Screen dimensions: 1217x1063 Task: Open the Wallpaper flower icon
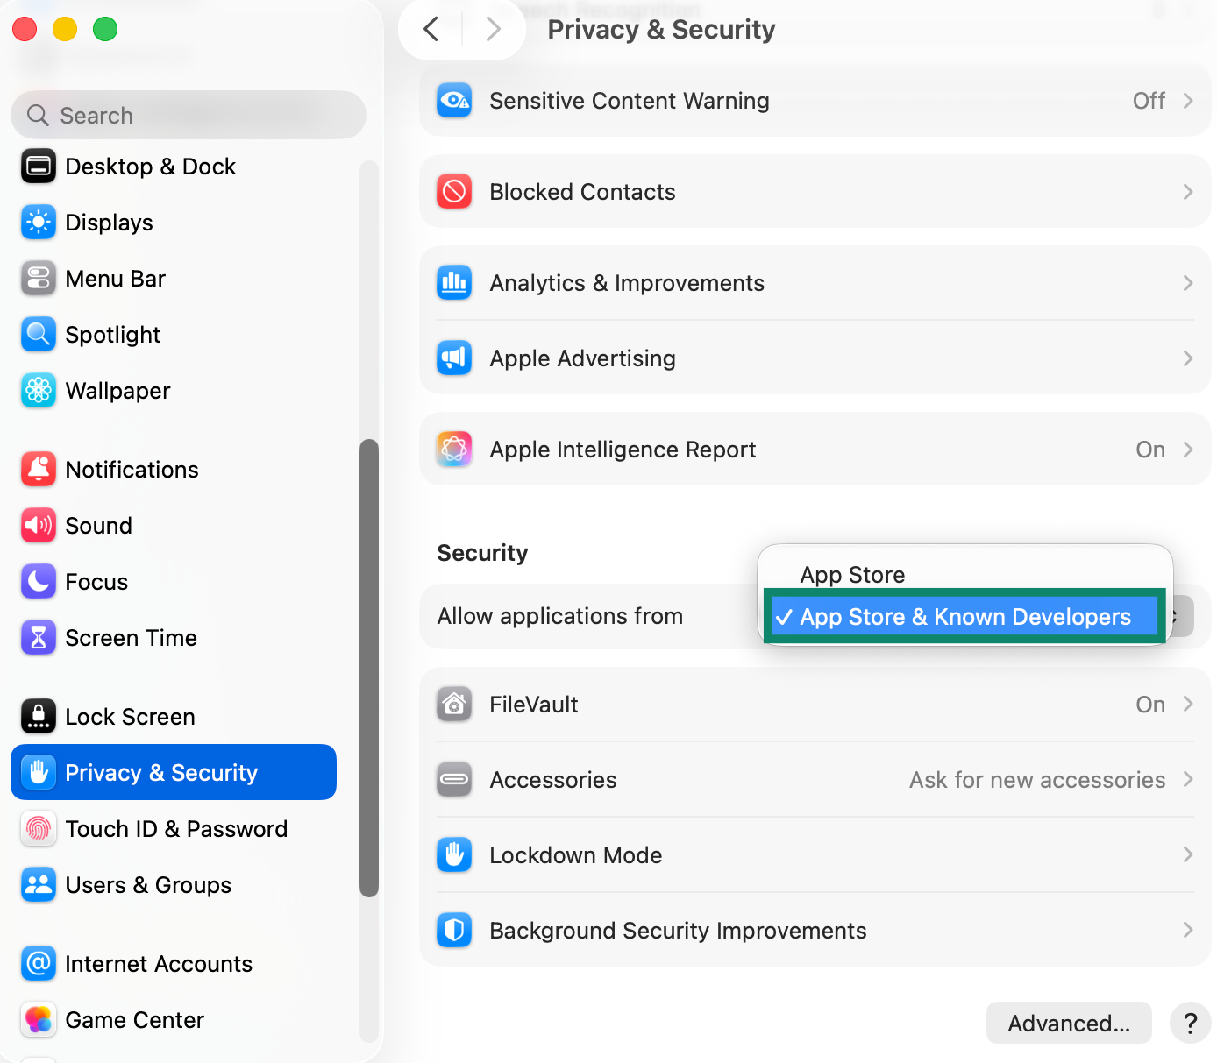[39, 391]
